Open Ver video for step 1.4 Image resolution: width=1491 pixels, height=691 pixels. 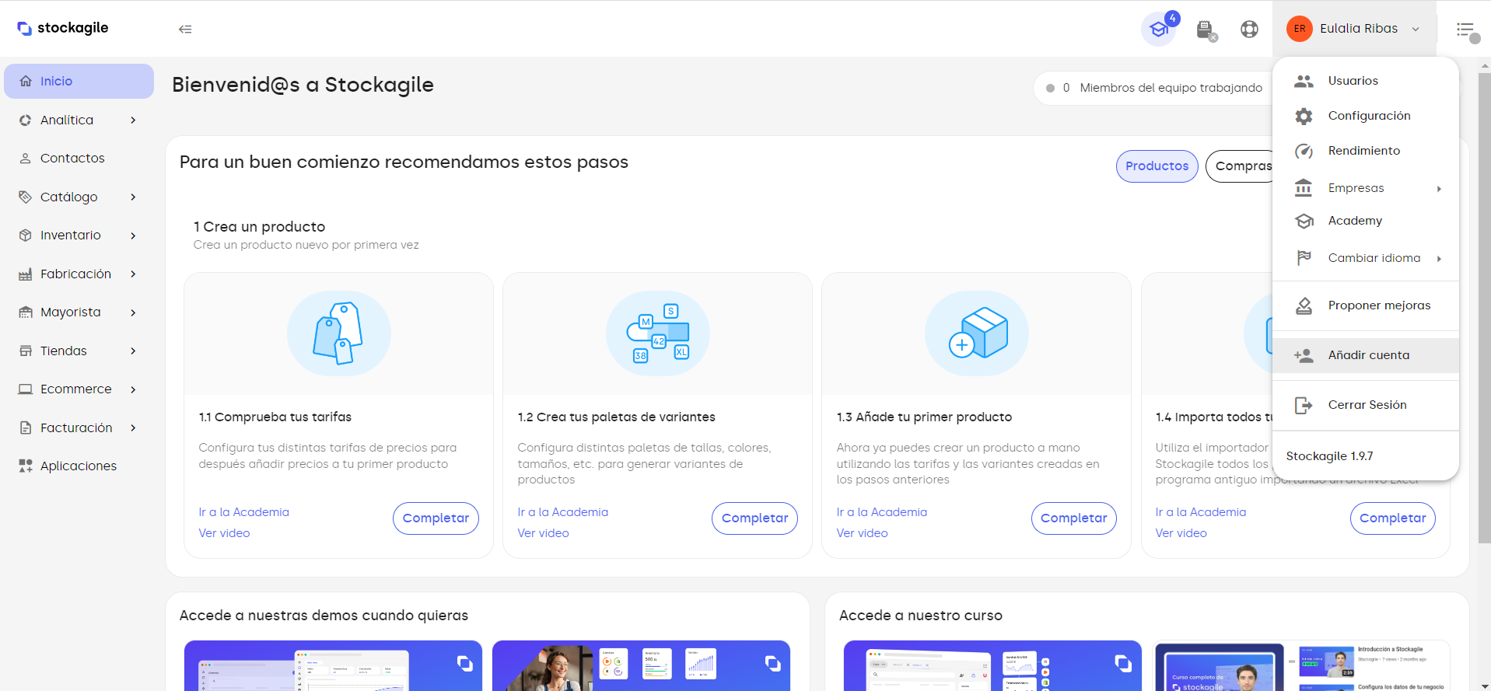click(x=1181, y=533)
